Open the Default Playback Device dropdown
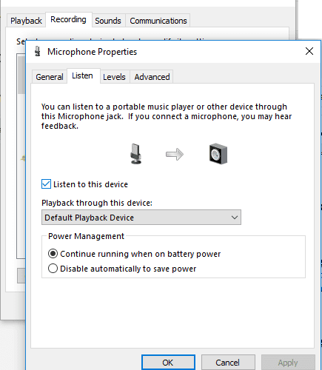 (141, 218)
